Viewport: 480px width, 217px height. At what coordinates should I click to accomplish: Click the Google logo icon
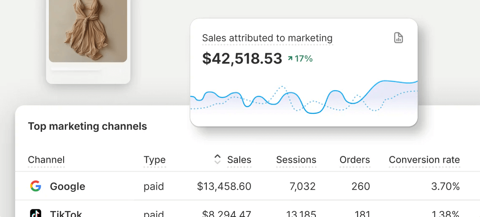[x=36, y=186]
